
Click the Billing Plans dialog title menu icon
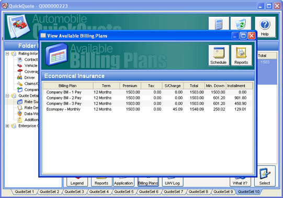click(43, 36)
